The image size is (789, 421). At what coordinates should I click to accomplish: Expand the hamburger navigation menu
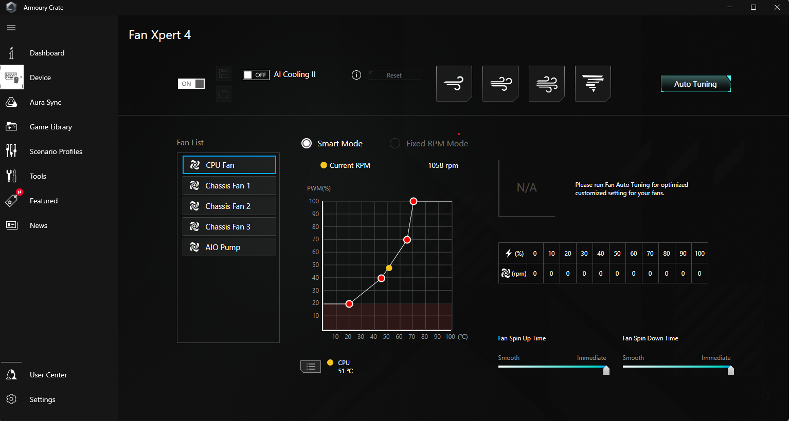pyautogui.click(x=11, y=28)
